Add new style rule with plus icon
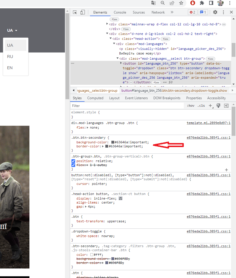This screenshot has width=236, height=278. (x=210, y=106)
